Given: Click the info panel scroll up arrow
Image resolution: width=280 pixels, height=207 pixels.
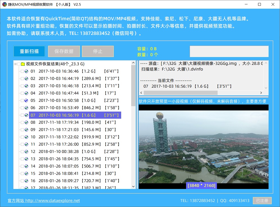Looking at the screenshot, I should [266, 63].
